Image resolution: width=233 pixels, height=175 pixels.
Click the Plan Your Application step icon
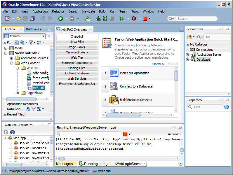click(114, 73)
